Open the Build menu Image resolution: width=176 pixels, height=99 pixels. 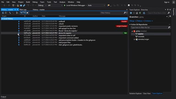[28, 2]
